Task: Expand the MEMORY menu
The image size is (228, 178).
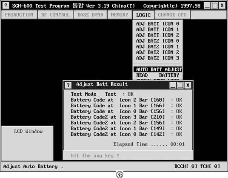Action: [120, 15]
